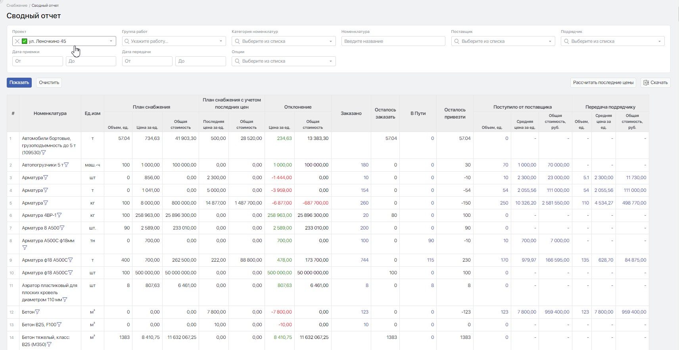Go to Снабжение breadcrumb link
The height and width of the screenshot is (350, 679).
(x=17, y=6)
